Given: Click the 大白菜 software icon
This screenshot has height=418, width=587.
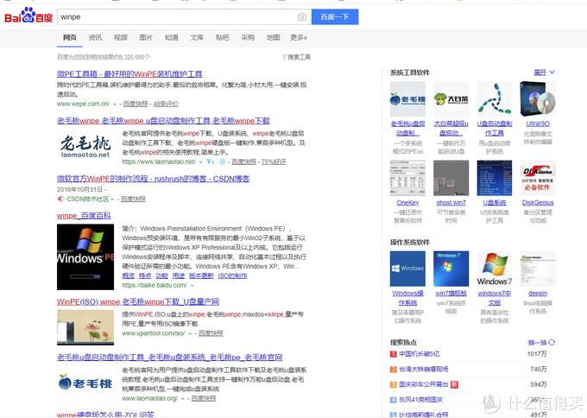Looking at the screenshot, I should pos(451,99).
